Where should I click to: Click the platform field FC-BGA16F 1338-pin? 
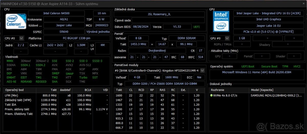click(77, 38)
